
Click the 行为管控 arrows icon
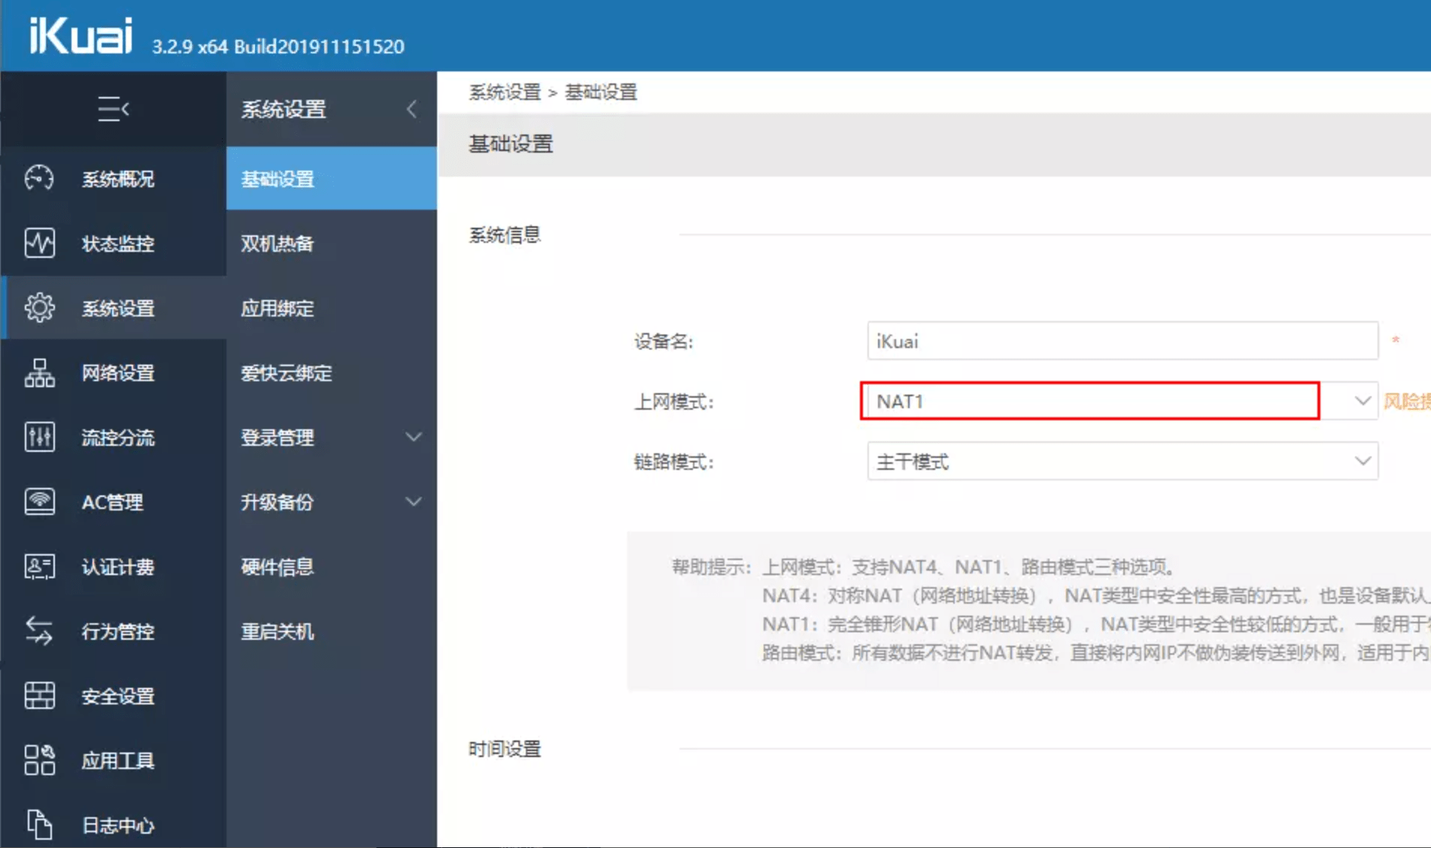point(39,631)
